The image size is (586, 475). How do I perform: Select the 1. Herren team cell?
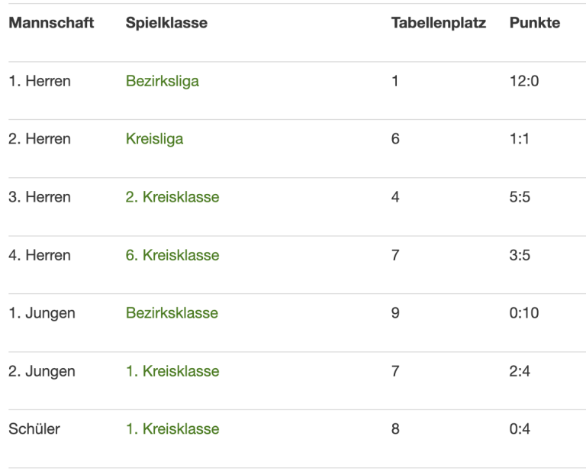(40, 81)
